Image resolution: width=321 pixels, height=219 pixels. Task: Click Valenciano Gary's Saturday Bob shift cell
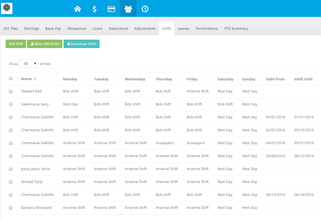pyautogui.click(x=225, y=104)
